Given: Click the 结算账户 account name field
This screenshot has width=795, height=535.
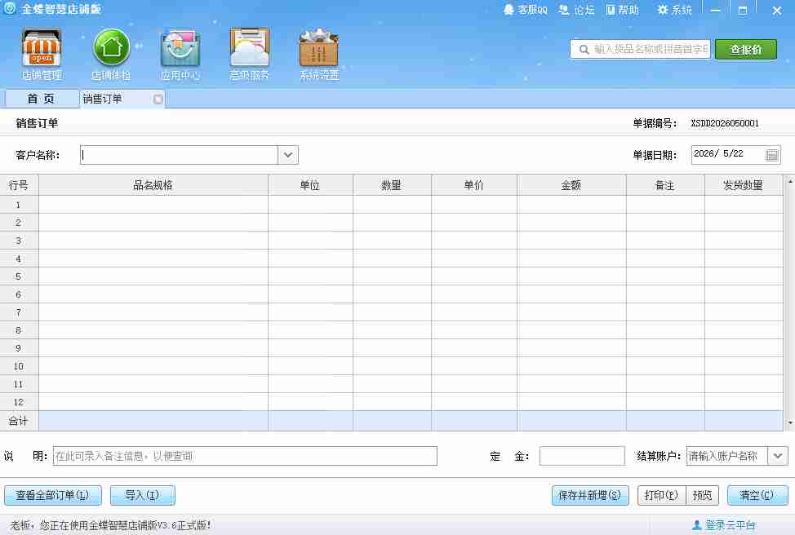Looking at the screenshot, I should pyautogui.click(x=727, y=456).
